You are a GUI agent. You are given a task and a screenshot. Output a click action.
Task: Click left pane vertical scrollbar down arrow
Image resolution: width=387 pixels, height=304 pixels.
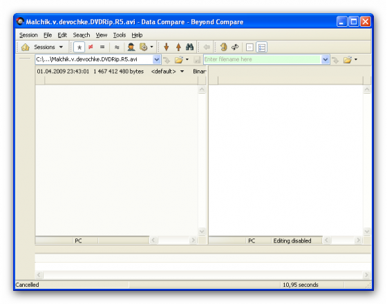point(202,232)
